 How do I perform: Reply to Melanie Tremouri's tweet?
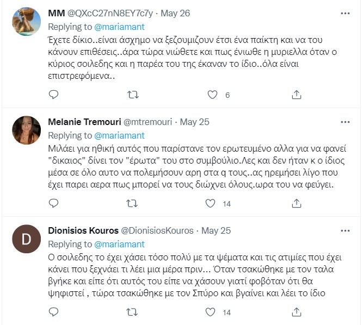pos(53,204)
